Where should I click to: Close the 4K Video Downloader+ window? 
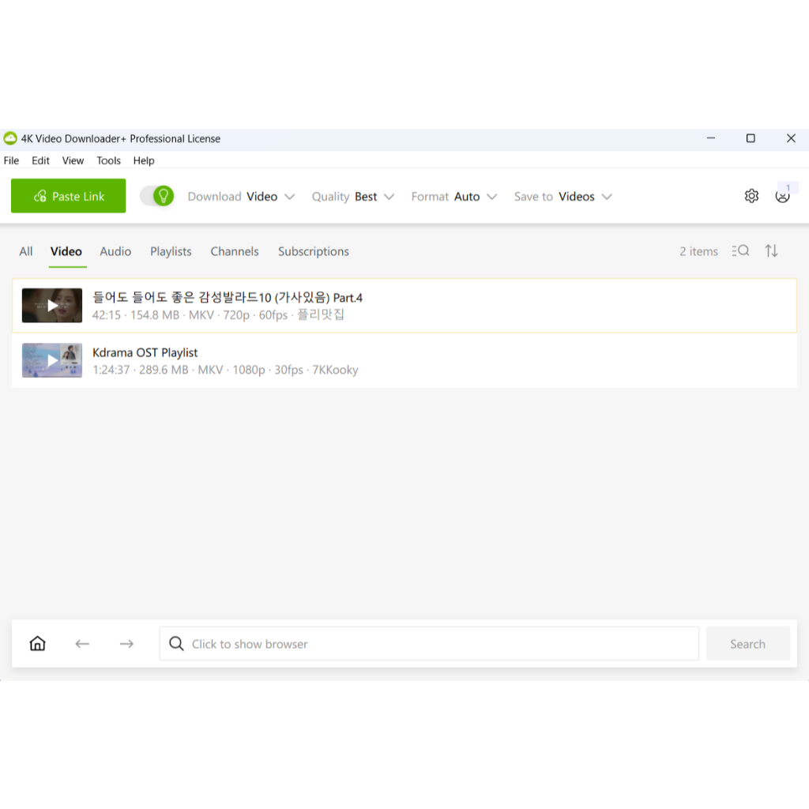[790, 138]
